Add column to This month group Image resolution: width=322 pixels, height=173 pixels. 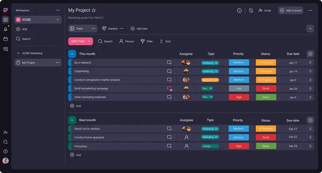[310, 54]
